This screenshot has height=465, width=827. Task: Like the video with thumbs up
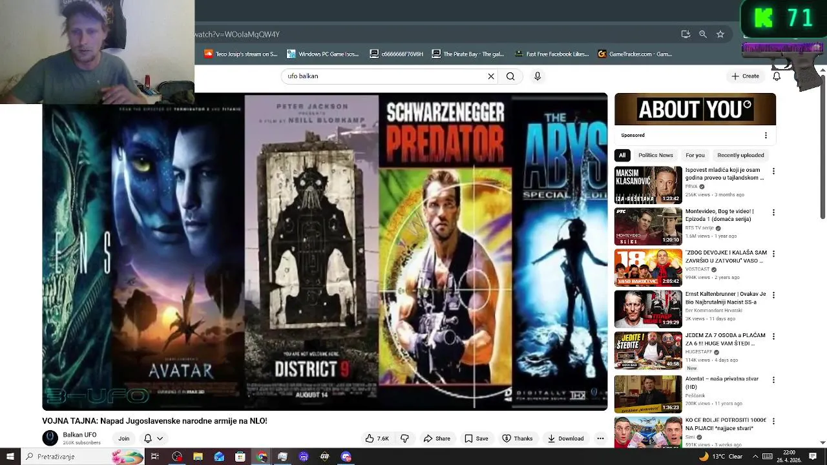(377, 439)
